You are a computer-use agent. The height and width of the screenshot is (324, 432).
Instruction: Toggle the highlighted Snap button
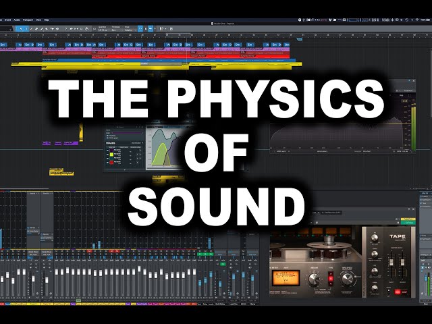(x=140, y=28)
